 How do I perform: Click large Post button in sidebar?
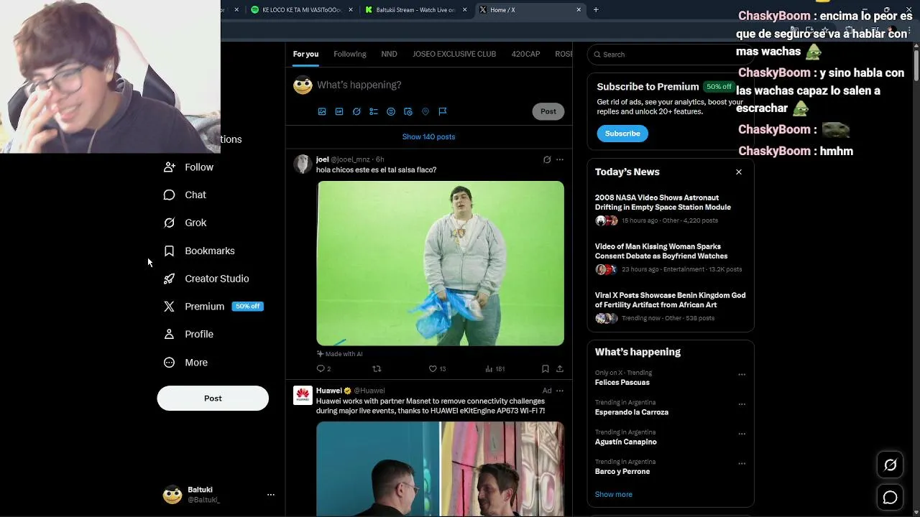pyautogui.click(x=213, y=399)
